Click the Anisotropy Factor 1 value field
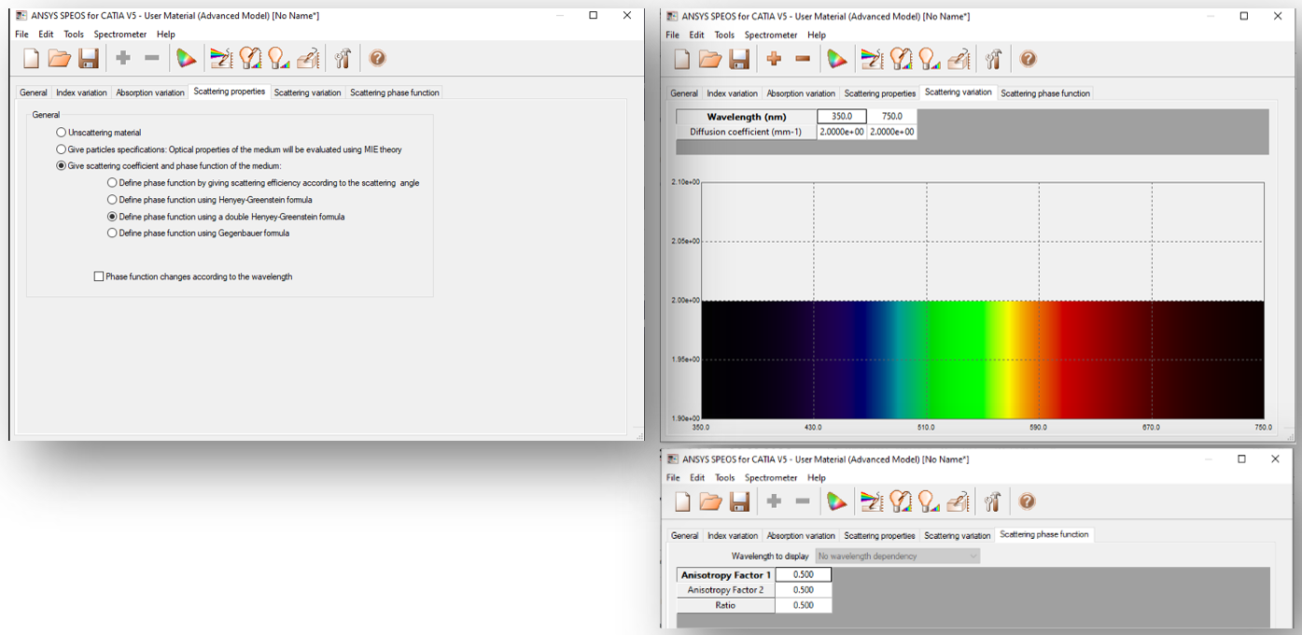The image size is (1302, 635). tap(803, 574)
